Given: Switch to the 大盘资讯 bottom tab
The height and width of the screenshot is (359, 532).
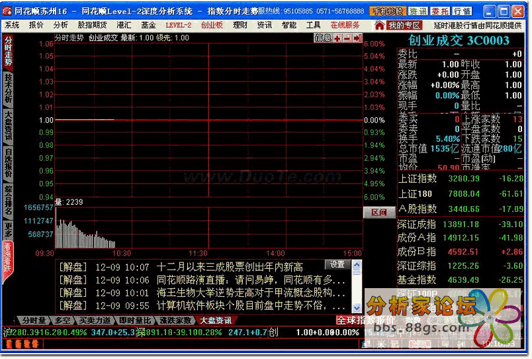Looking at the screenshot, I should [x=216, y=321].
